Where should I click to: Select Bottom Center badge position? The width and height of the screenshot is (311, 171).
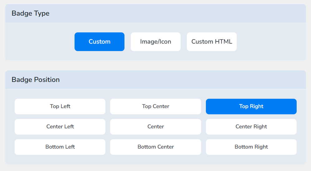coord(155,147)
